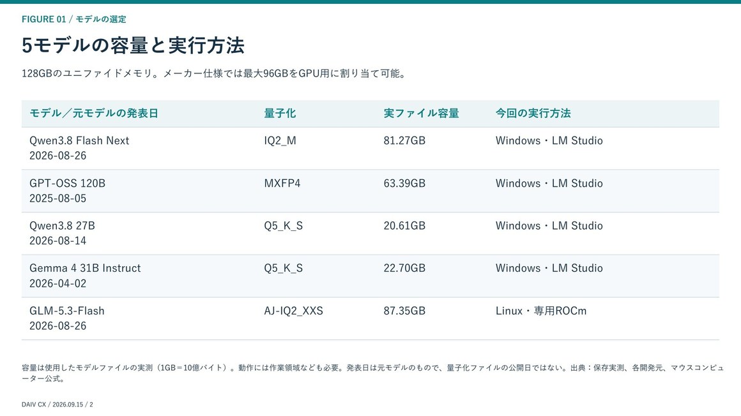Select the 'GLM-5.3-Flash' model name
Viewport: 741px width, 416px height.
coord(66,311)
